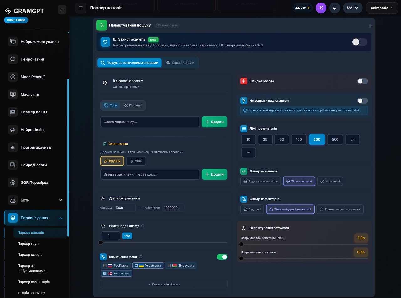
Task: Switch to Схожі канали tab
Action: (x=180, y=63)
